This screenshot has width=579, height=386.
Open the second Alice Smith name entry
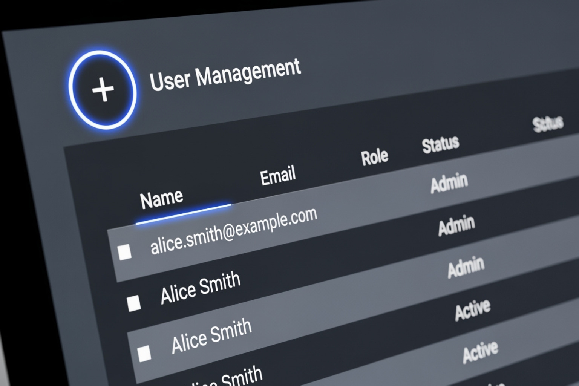pos(211,335)
